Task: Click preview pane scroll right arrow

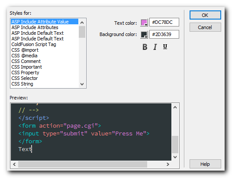Action: click(168, 164)
